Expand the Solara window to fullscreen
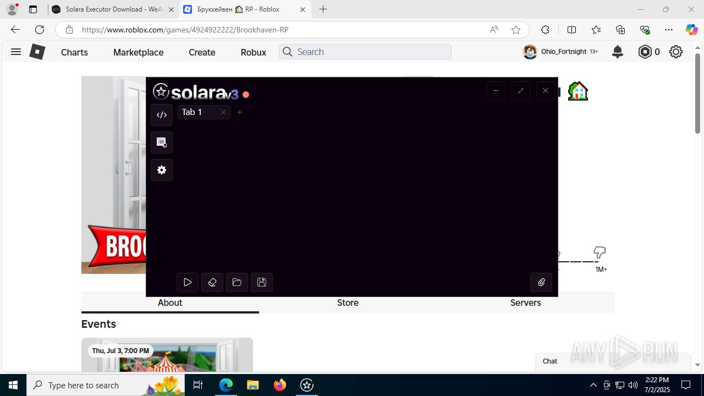This screenshot has height=396, width=704. pyautogui.click(x=521, y=91)
